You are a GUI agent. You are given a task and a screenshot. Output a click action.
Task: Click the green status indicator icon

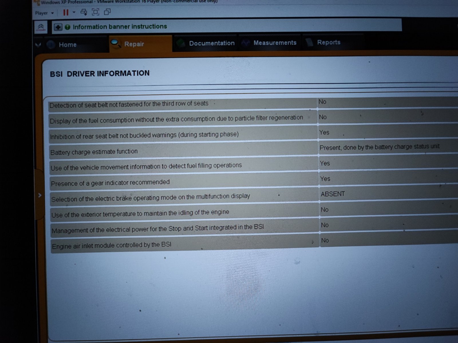point(67,27)
